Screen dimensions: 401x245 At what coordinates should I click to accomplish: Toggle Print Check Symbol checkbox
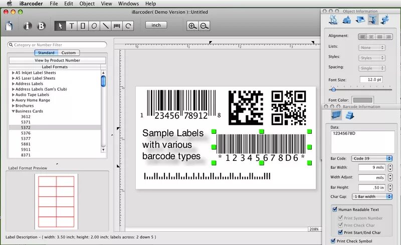click(x=333, y=240)
